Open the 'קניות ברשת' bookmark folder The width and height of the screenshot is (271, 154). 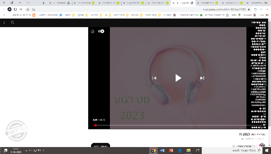(x=153, y=15)
